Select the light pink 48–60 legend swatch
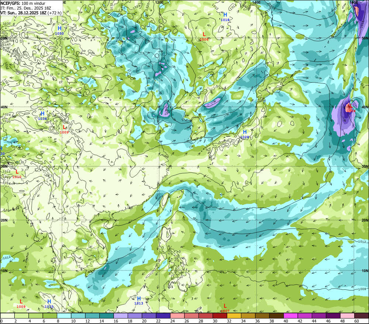Image resolution: width=369 pixels, height=324 pixels. (x=348, y=316)
